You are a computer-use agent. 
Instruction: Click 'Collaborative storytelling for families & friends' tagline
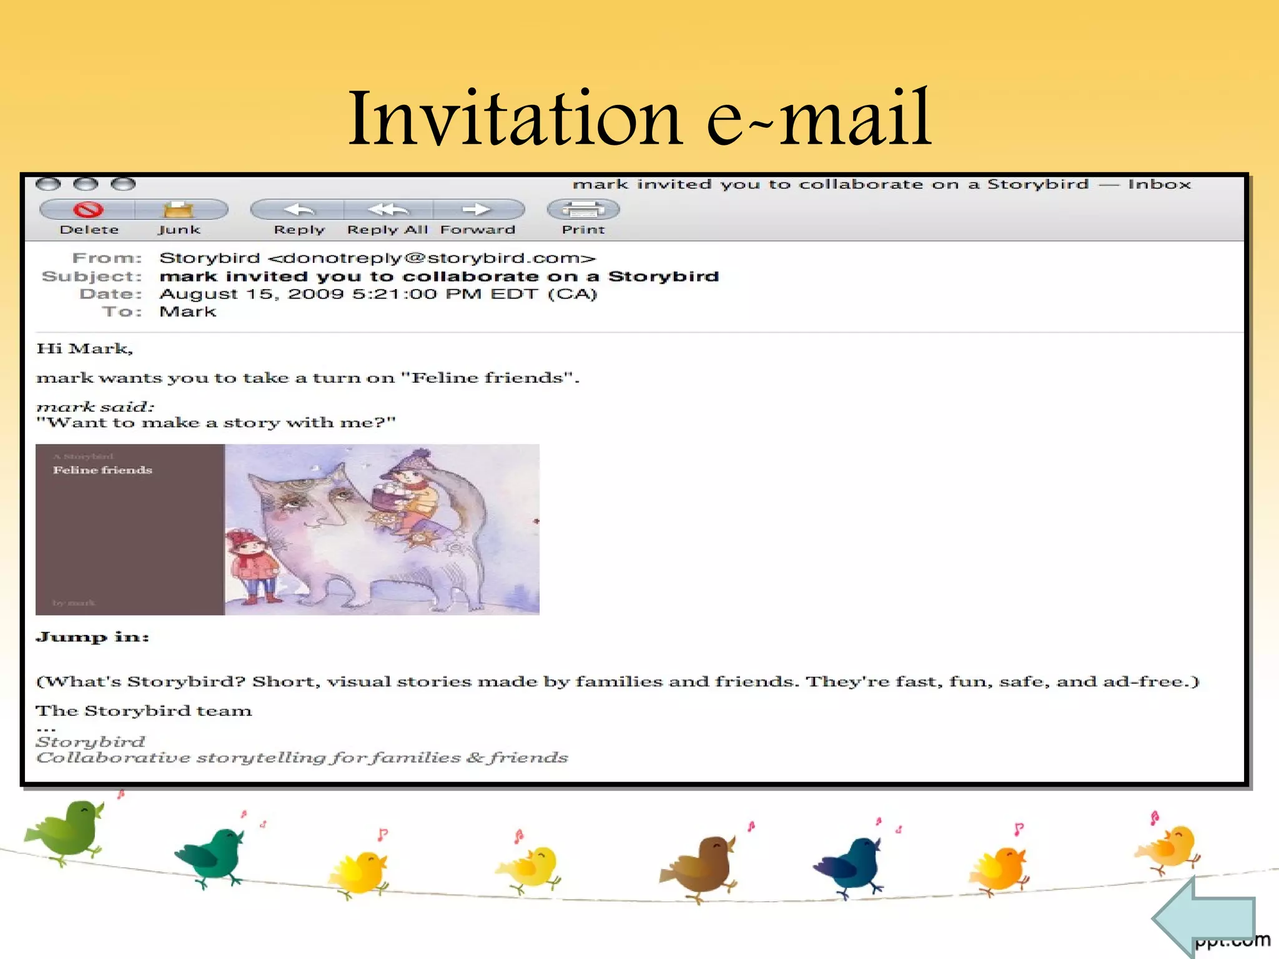(x=302, y=757)
